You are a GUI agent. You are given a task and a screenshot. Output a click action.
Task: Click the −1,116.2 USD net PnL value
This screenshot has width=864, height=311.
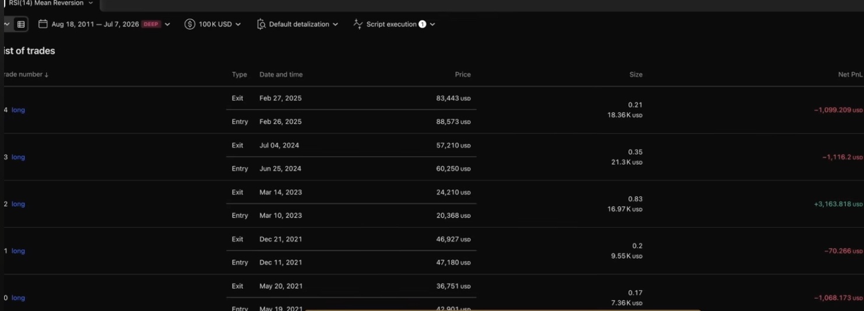coord(842,157)
